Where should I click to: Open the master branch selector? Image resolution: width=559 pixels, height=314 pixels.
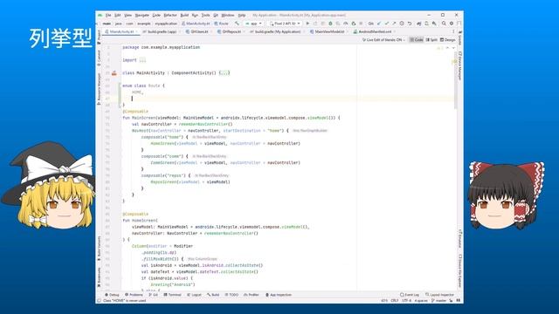[438, 301]
